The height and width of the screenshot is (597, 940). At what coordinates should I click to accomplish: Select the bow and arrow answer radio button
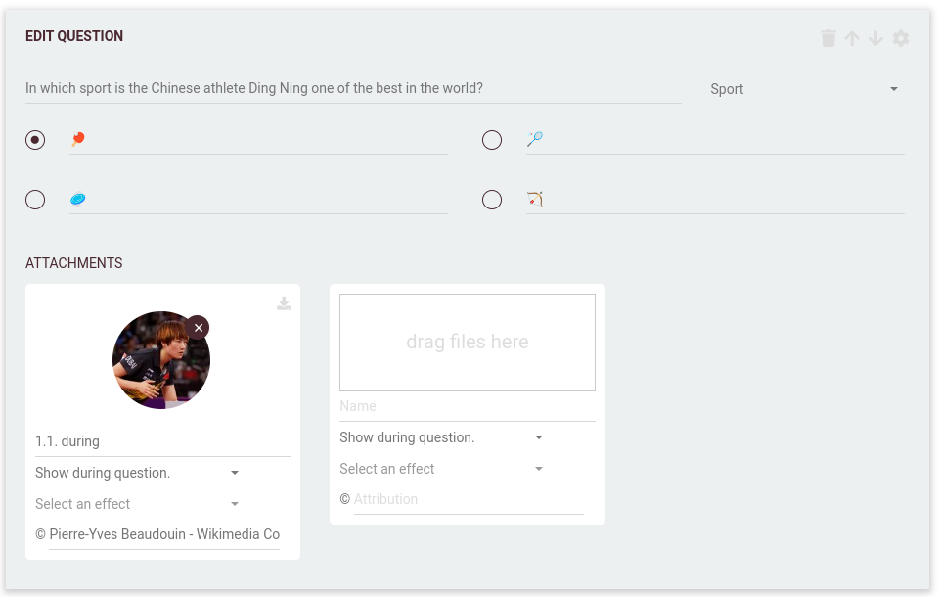pos(492,199)
